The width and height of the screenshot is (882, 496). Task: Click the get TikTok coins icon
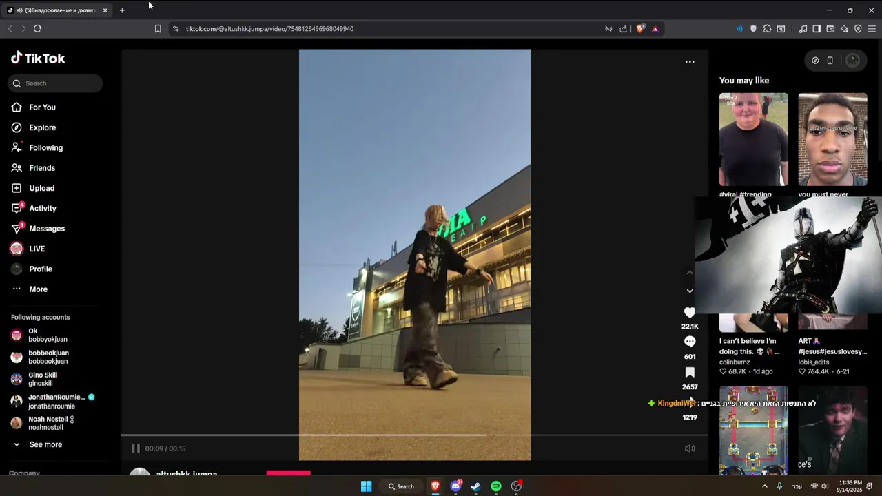pos(815,61)
